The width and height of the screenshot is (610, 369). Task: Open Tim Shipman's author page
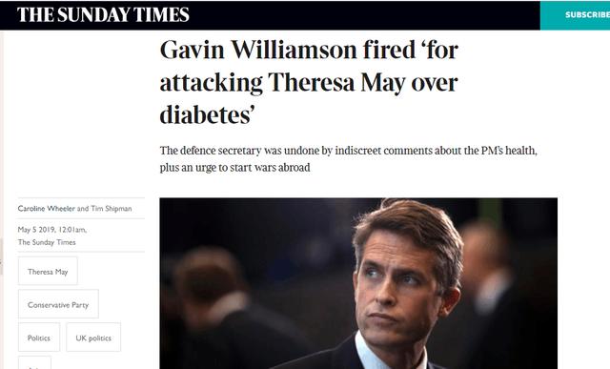click(x=112, y=209)
